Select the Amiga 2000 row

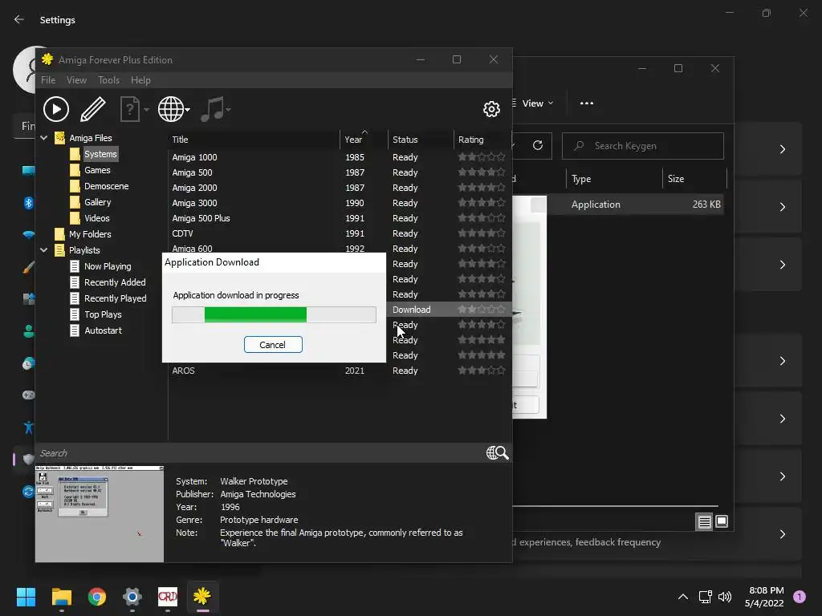click(x=340, y=188)
